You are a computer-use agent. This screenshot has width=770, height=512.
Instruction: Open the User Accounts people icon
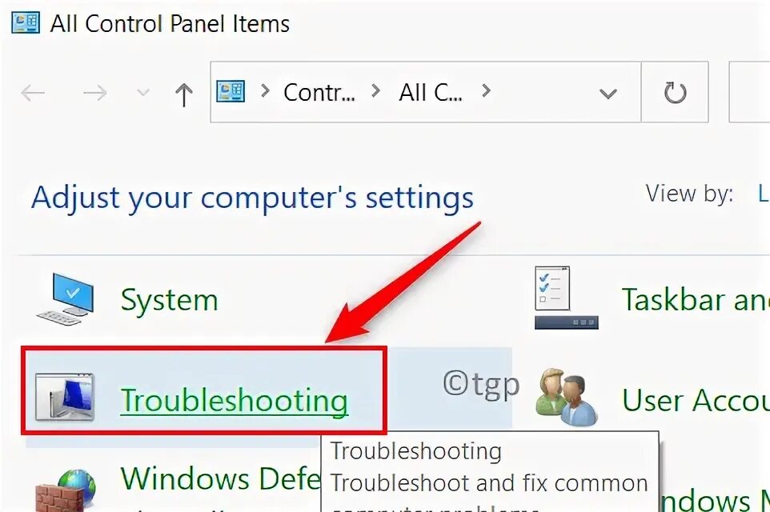566,397
